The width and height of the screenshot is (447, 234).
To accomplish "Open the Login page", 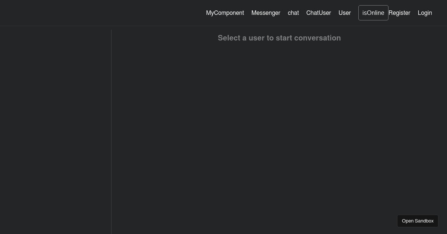I will point(425,13).
